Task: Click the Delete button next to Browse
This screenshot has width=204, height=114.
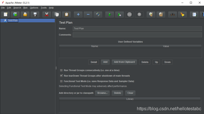Action: (117, 93)
